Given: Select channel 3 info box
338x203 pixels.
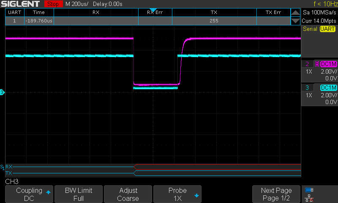Looking at the screenshot, I should 319,95.
